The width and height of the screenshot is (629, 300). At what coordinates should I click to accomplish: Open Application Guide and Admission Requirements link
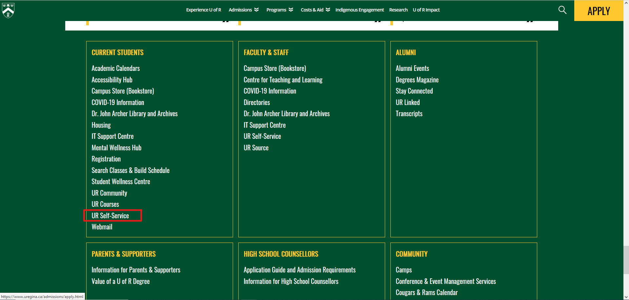point(300,270)
